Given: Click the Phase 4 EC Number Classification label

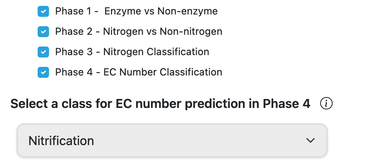Looking at the screenshot, I should tap(139, 72).
